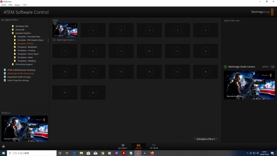Click ATEM 2 ME Broadcast Panel.png icon
277x156 pixels.
pyautogui.click(x=5, y=70)
